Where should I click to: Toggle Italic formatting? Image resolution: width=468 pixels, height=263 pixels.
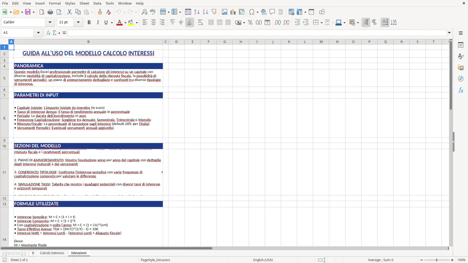click(x=97, y=23)
